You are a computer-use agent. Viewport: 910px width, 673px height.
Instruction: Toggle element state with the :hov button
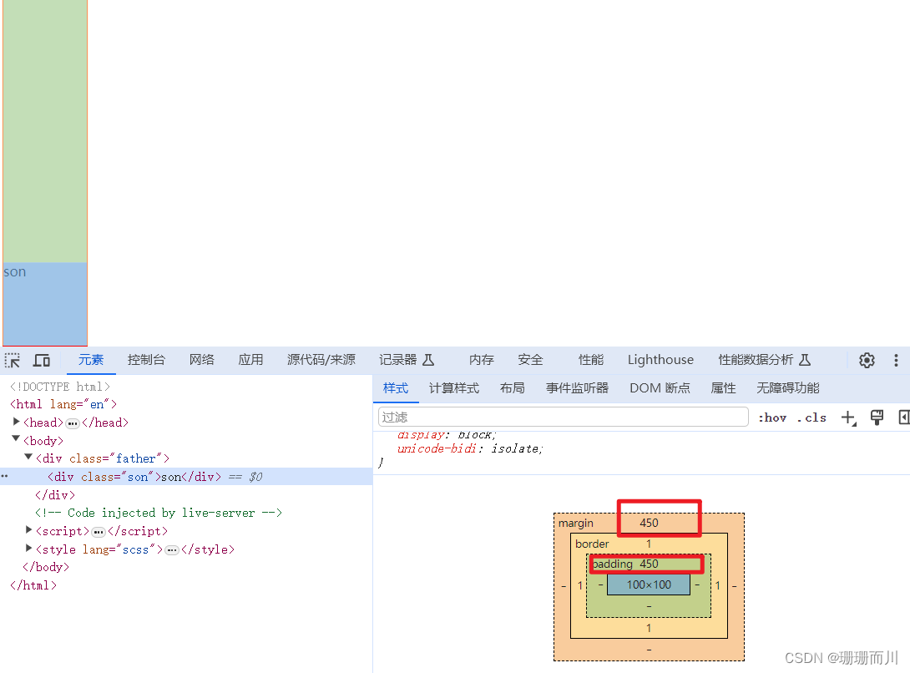(771, 417)
